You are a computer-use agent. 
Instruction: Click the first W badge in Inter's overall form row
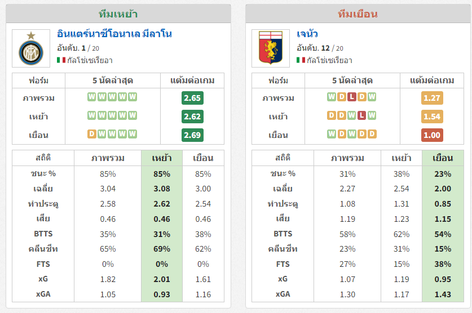point(92,97)
